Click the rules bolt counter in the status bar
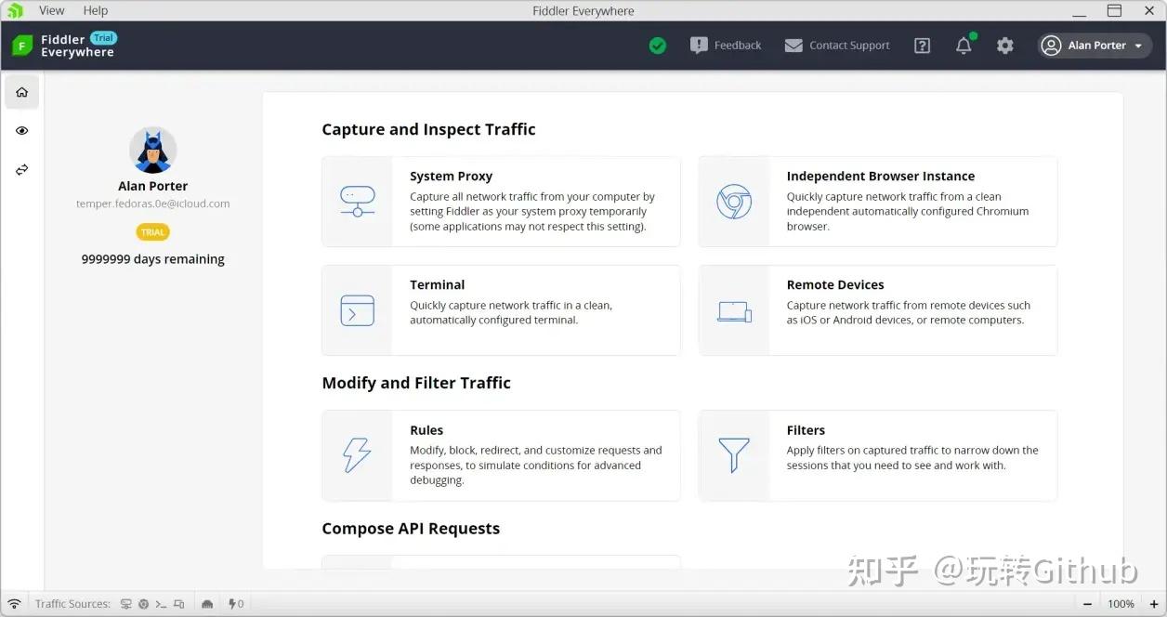Viewport: 1167px width, 617px height. pos(236,604)
